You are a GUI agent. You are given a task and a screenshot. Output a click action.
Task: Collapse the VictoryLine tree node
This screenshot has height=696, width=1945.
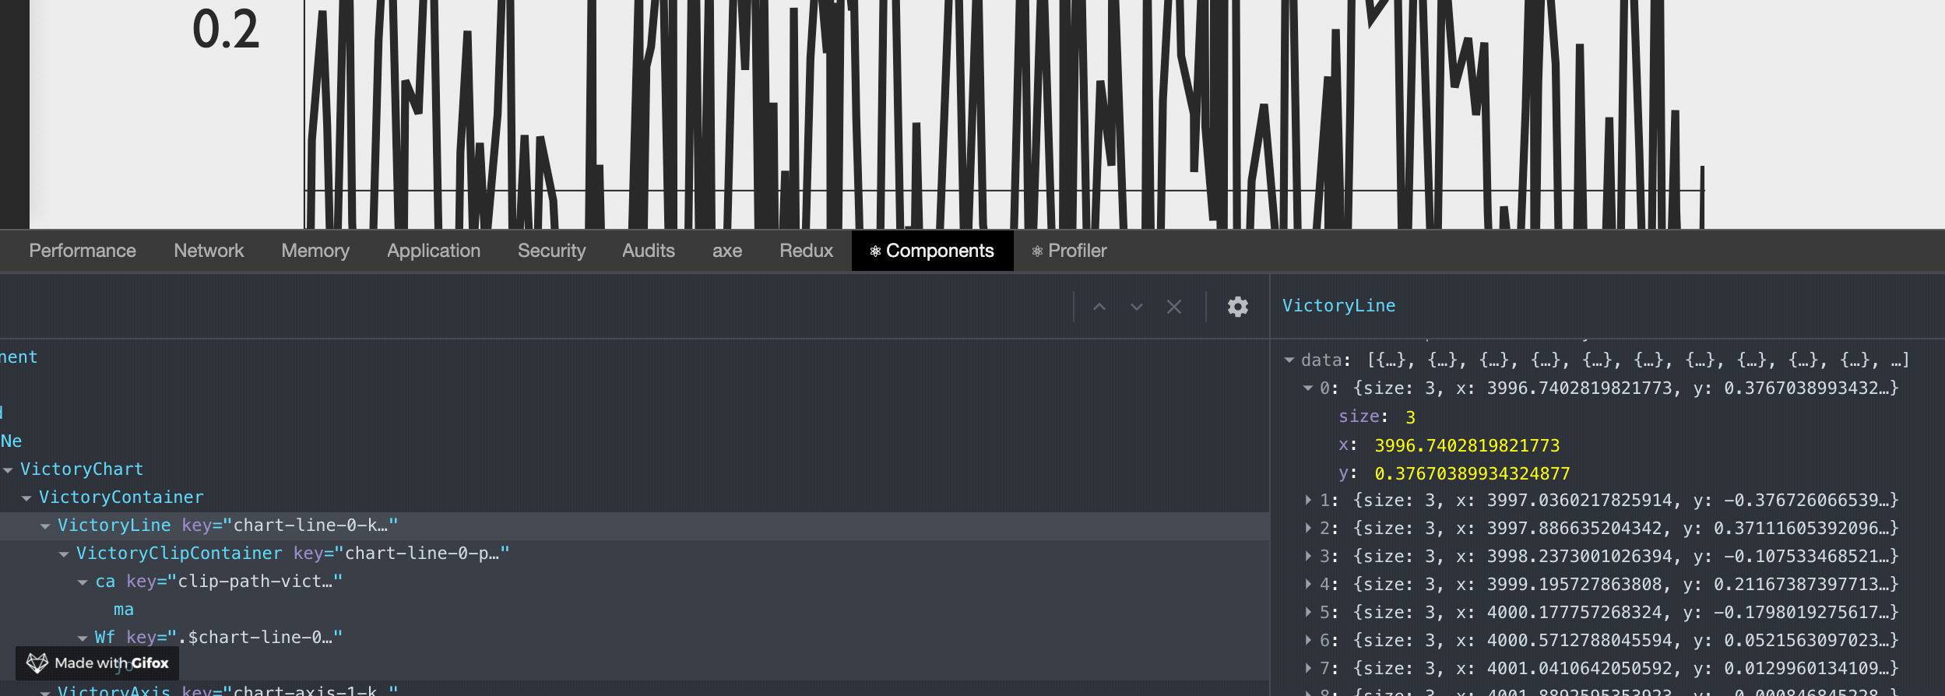(x=45, y=526)
